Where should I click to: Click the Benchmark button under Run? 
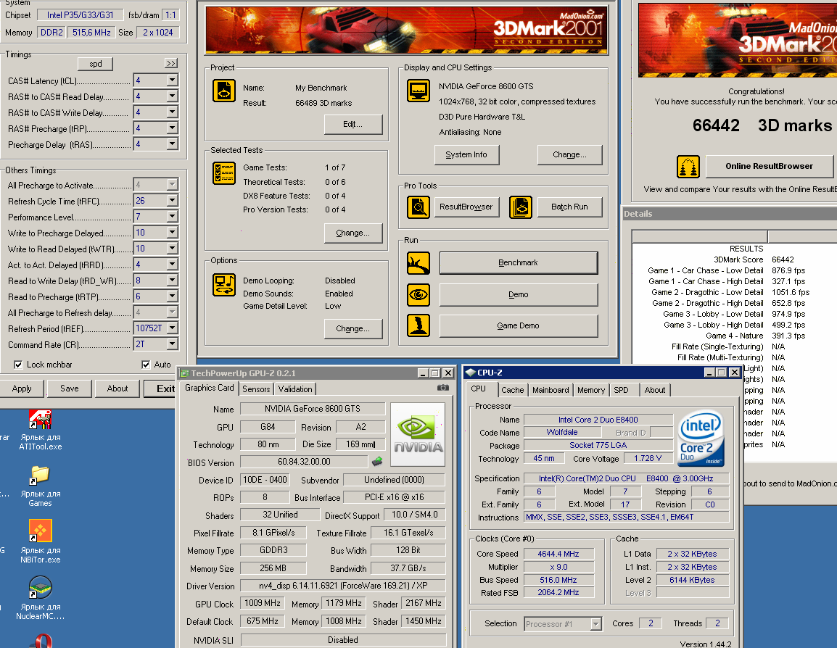coord(519,263)
